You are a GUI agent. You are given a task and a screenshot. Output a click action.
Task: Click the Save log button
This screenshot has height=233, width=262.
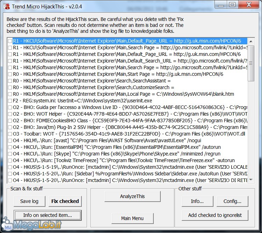(x=29, y=201)
